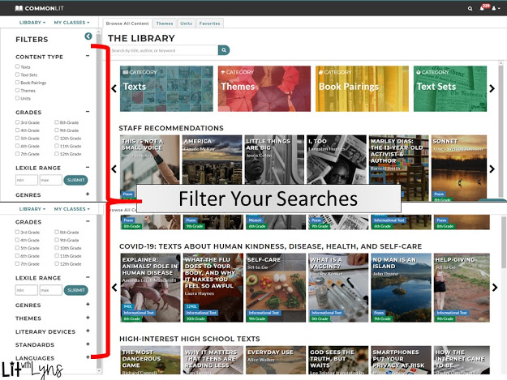Switch to the Units tab
Viewport: 507px width, 380px height.
coord(186,23)
